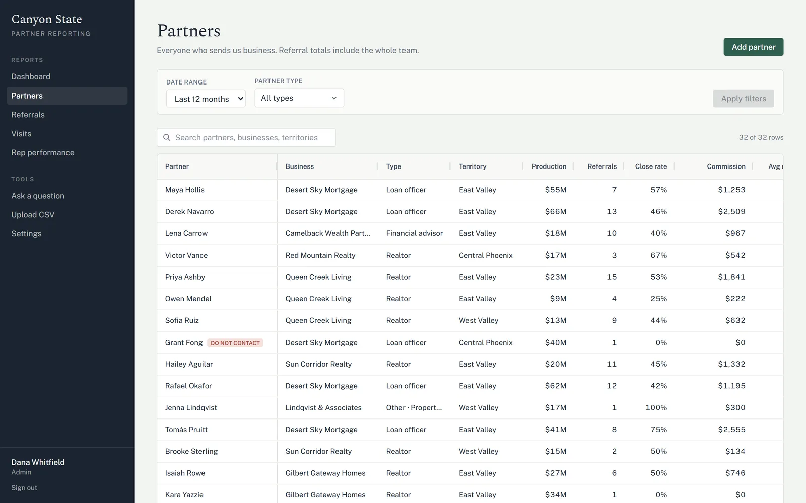This screenshot has height=503, width=806.
Task: Focus the Search partners input field
Action: [246, 137]
